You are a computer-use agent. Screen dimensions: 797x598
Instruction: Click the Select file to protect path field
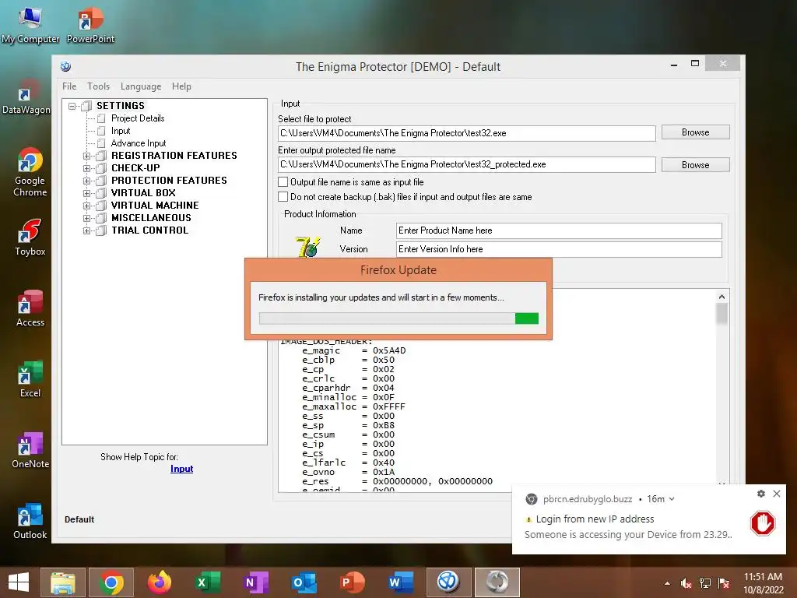467,133
